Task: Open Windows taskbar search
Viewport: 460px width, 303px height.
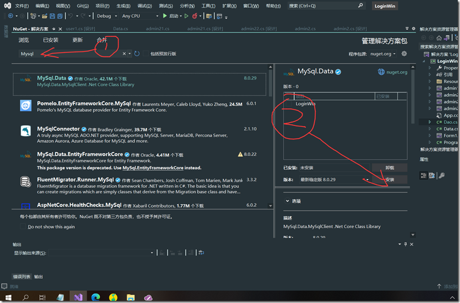Action: [x=25, y=297]
